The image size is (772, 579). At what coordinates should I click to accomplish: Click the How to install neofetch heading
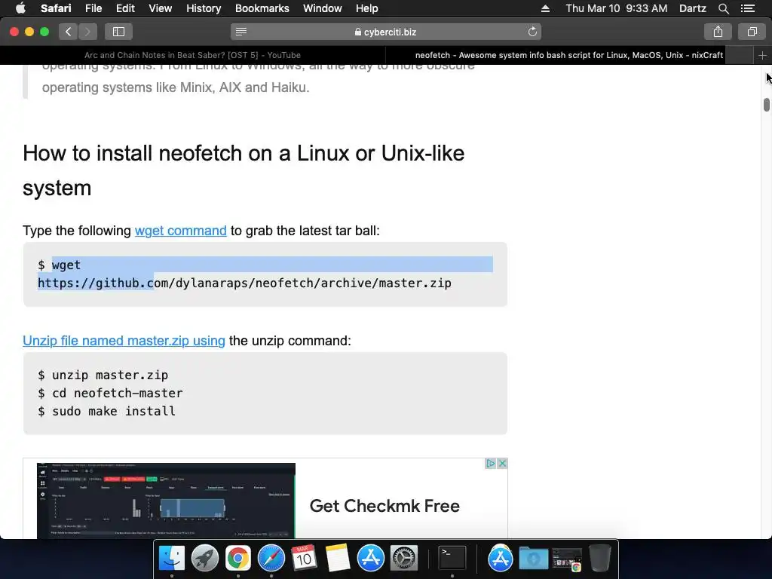point(244,170)
